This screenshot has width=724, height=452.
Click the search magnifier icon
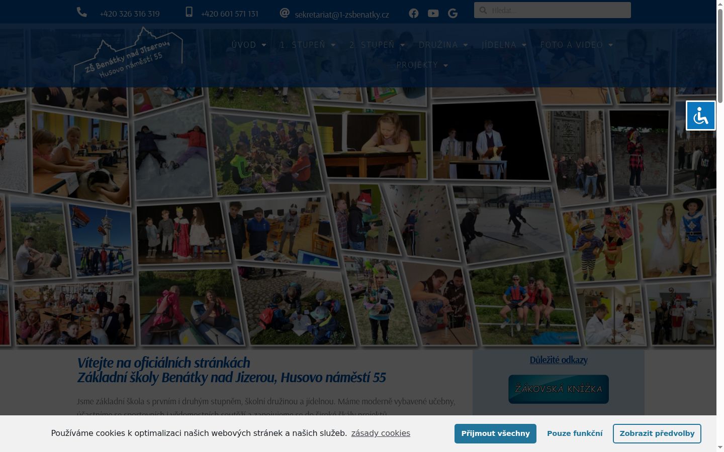pyautogui.click(x=483, y=10)
